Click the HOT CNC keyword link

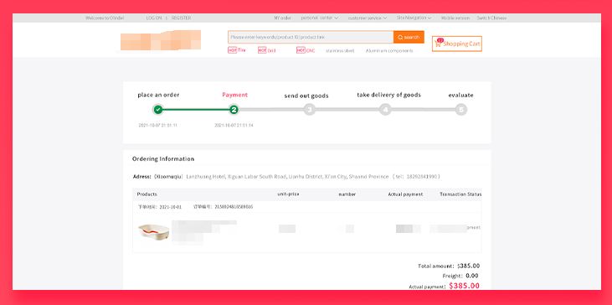306,50
